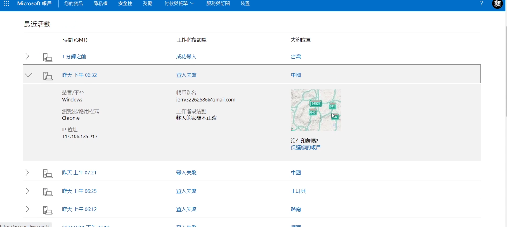Viewport: 507px width, 227px height.
Task: Click the Microsoft 帳戶 home link
Action: [34, 3]
